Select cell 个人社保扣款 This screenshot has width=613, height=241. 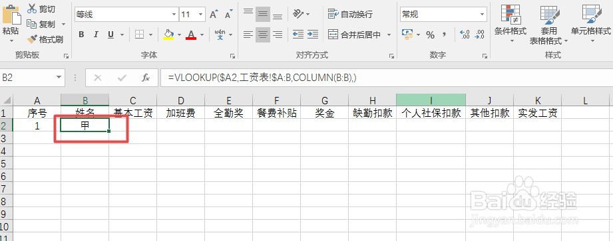click(x=431, y=113)
